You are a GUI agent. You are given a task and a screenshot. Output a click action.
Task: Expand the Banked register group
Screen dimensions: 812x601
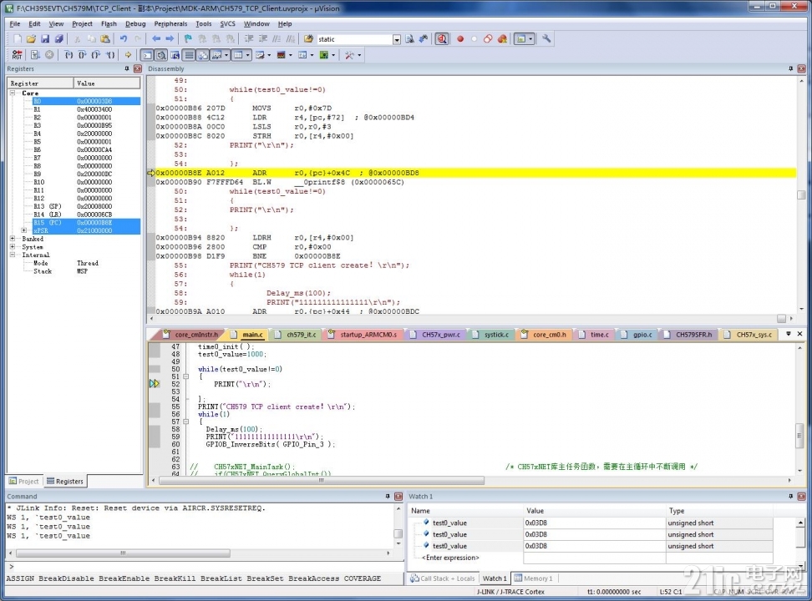click(x=13, y=239)
